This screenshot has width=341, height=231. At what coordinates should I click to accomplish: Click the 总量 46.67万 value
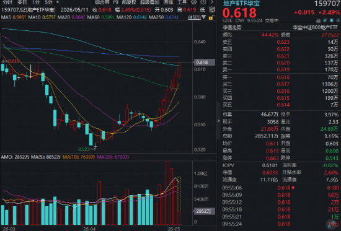[270, 115]
